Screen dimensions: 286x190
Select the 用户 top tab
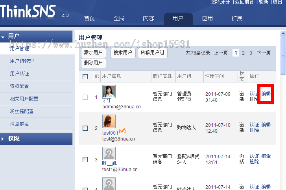tap(178, 18)
